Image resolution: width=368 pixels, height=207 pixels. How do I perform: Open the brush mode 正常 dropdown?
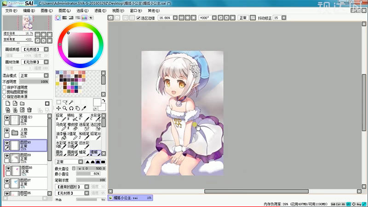[x=80, y=162]
